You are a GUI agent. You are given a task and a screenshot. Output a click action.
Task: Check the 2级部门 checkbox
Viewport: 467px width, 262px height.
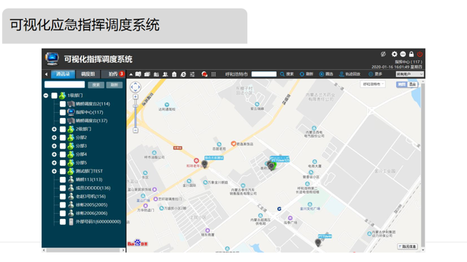coord(63,130)
